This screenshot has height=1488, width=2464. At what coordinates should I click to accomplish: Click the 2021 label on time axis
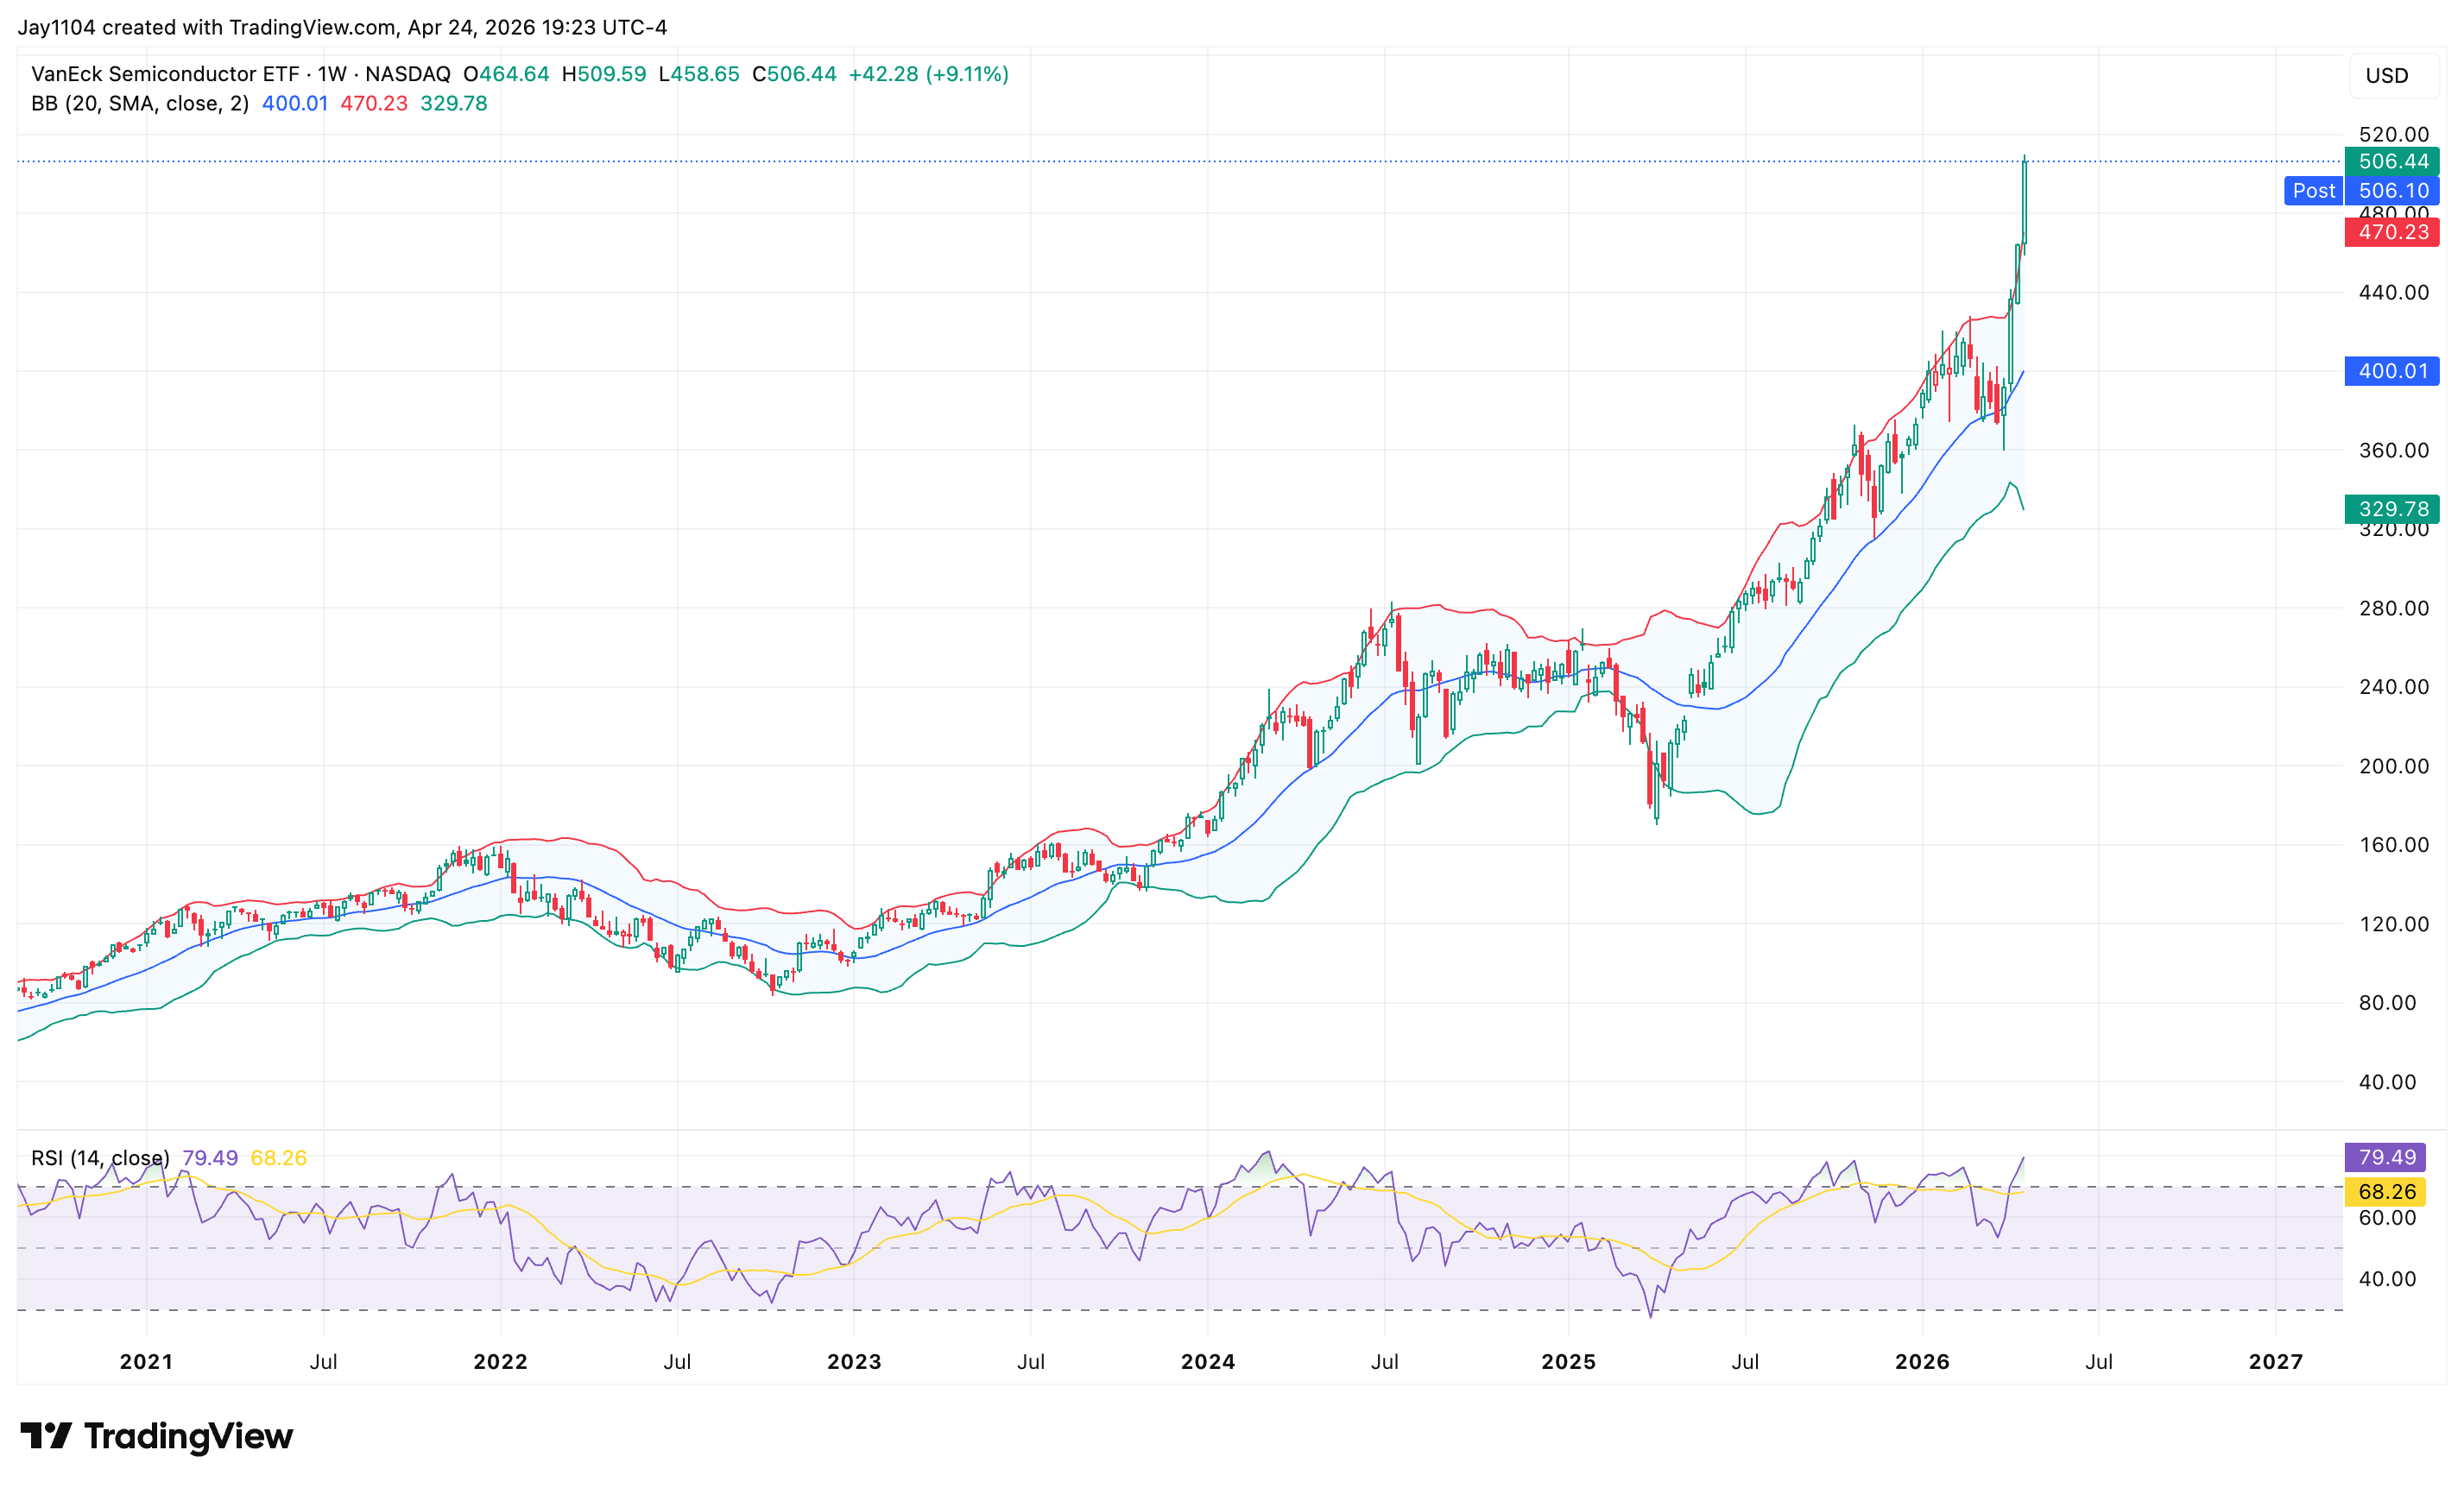(x=146, y=1362)
